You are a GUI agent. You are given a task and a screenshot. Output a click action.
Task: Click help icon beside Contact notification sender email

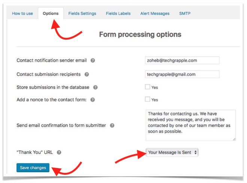[x=93, y=61]
